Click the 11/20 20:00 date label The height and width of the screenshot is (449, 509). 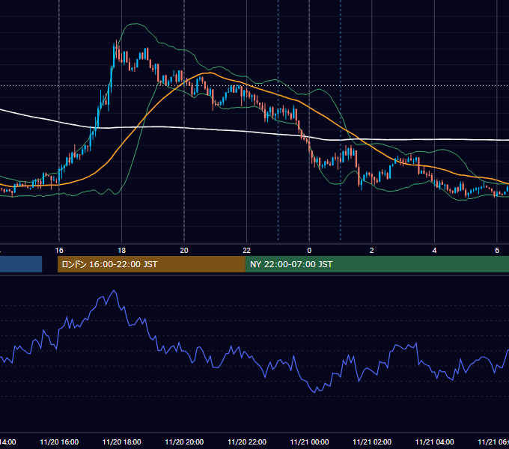pyautogui.click(x=184, y=442)
